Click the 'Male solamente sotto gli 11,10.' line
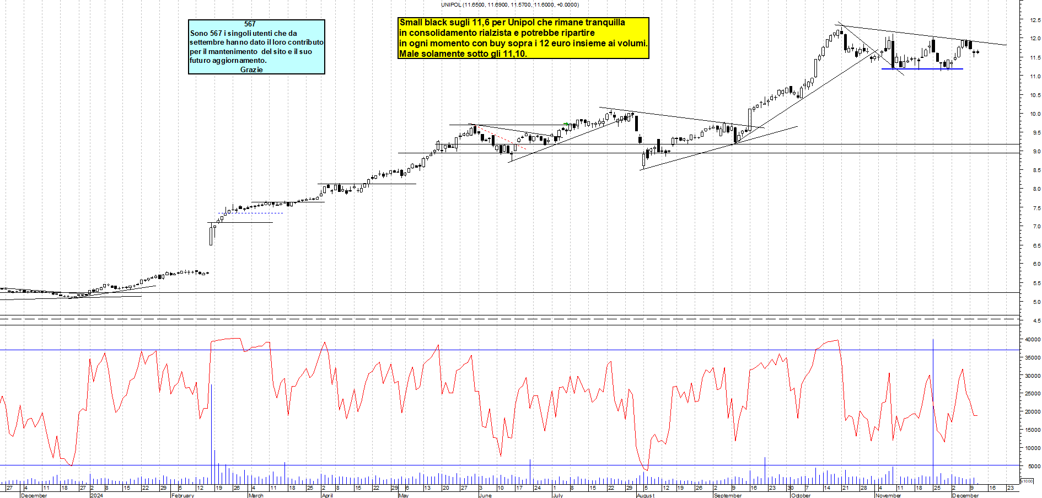The height and width of the screenshot is (498, 1042). 463,54
